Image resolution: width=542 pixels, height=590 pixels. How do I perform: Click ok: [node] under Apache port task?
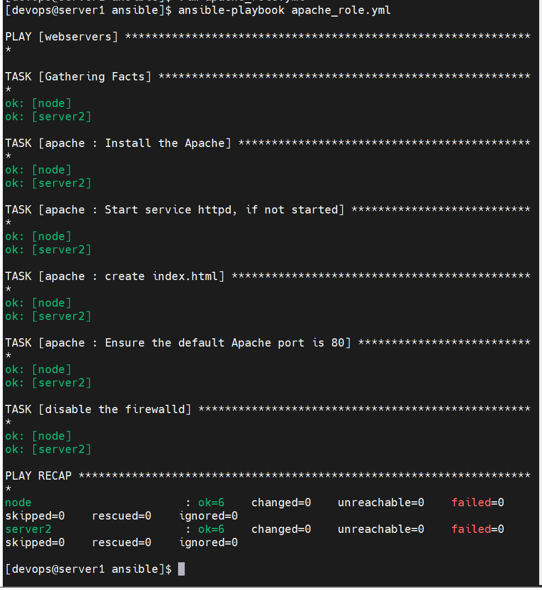[38, 369]
